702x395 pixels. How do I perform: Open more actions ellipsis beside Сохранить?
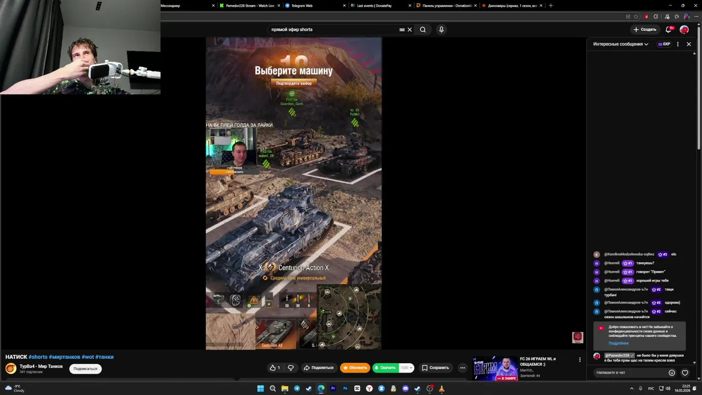462,368
